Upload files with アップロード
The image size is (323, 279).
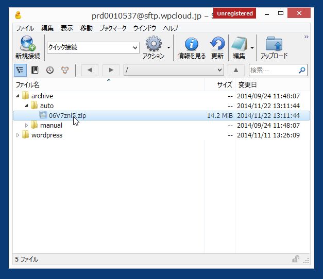click(x=274, y=48)
